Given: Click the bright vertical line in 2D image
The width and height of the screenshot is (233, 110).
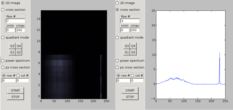Looking at the screenshot, I should (101, 77).
